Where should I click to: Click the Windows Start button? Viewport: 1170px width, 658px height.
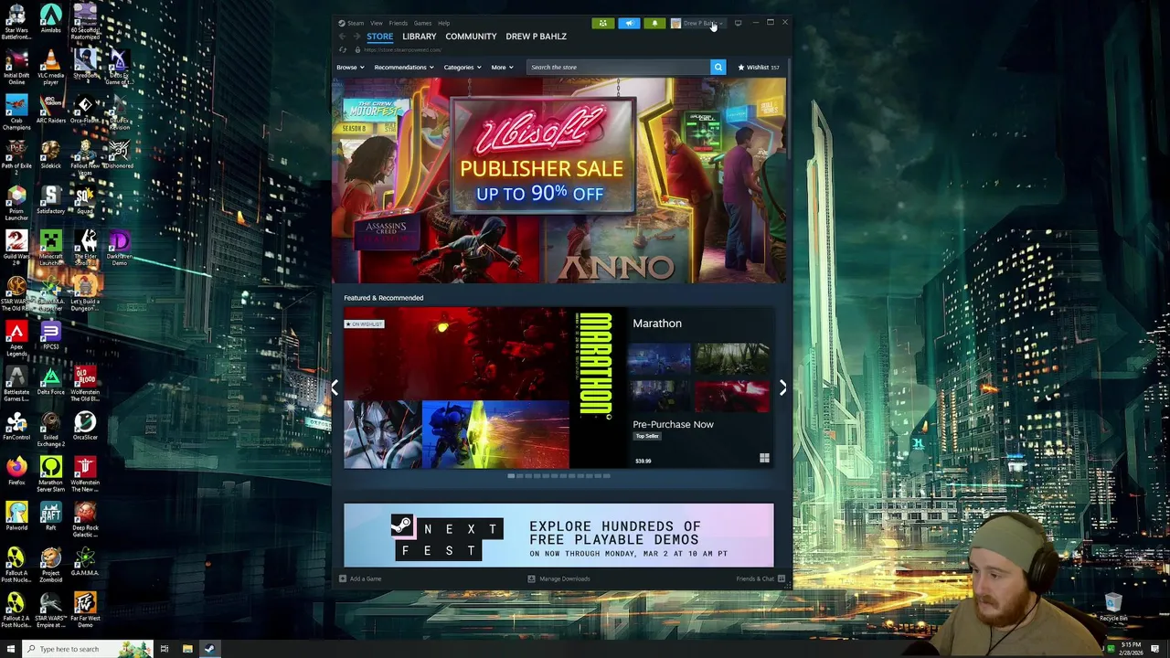(x=9, y=649)
